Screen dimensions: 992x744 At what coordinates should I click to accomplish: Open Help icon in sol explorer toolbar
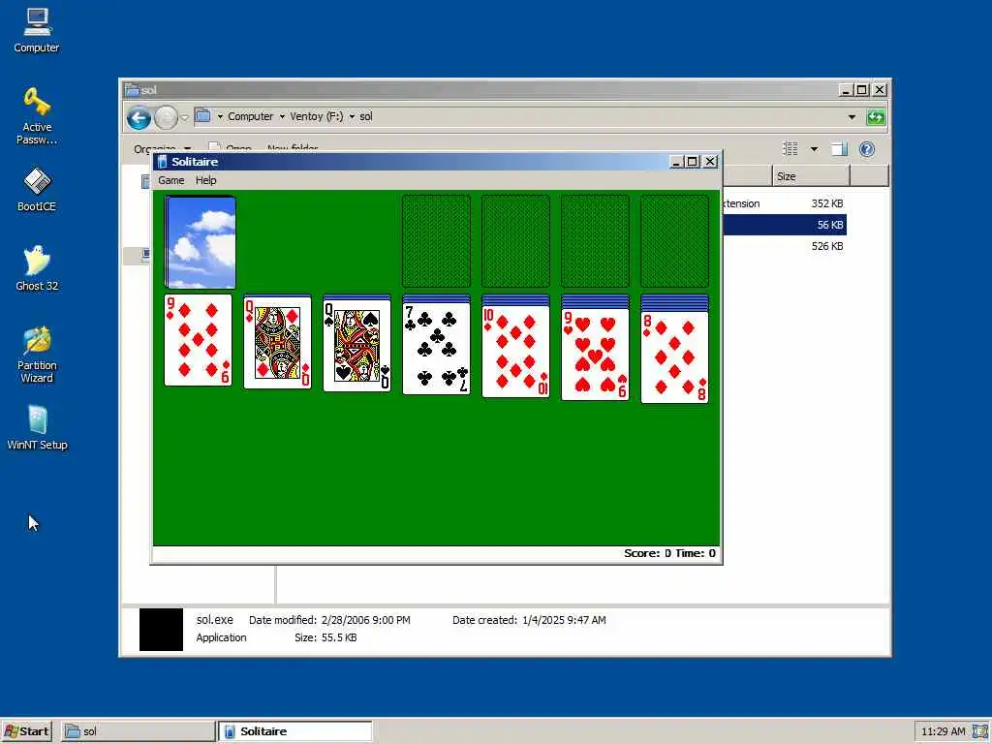(x=867, y=149)
